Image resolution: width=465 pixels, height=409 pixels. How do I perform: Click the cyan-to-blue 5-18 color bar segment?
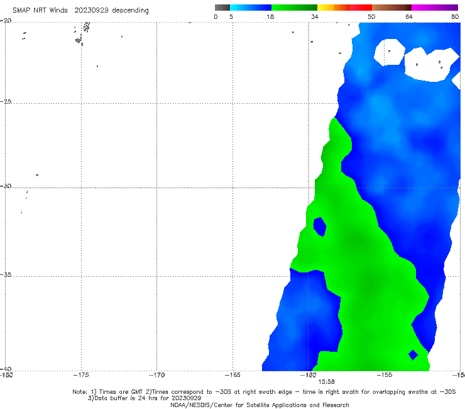click(251, 8)
